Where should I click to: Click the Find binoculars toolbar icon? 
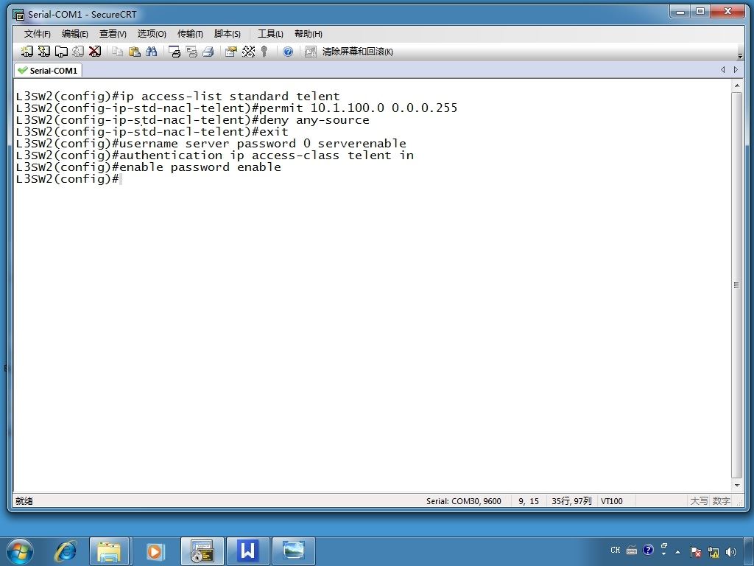(152, 52)
